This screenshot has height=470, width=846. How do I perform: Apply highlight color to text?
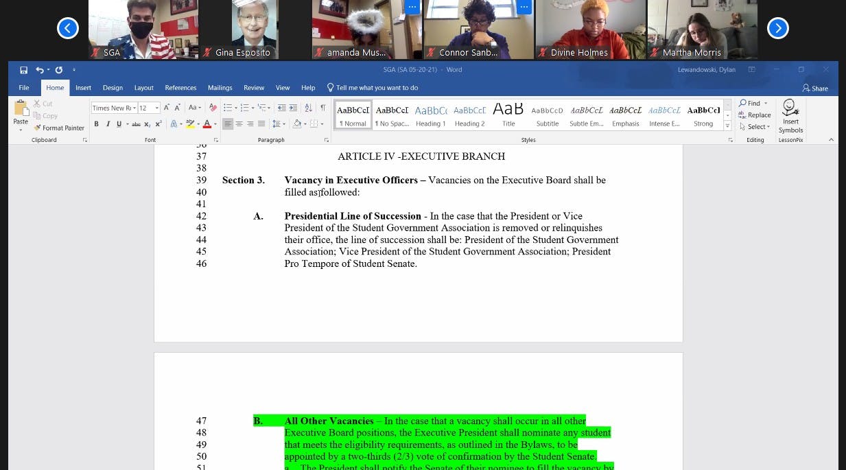click(191, 124)
